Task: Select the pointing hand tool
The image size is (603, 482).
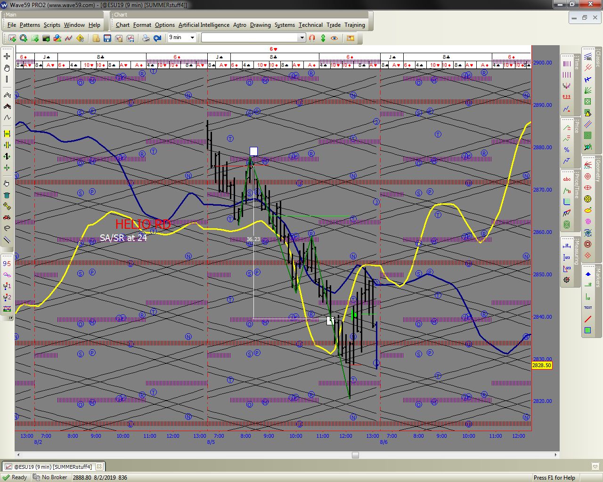Action: tap(7, 184)
